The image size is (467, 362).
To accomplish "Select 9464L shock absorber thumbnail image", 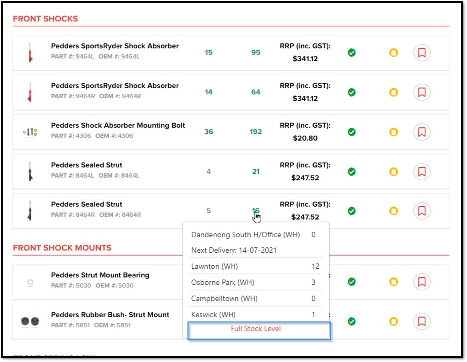I will click(30, 53).
